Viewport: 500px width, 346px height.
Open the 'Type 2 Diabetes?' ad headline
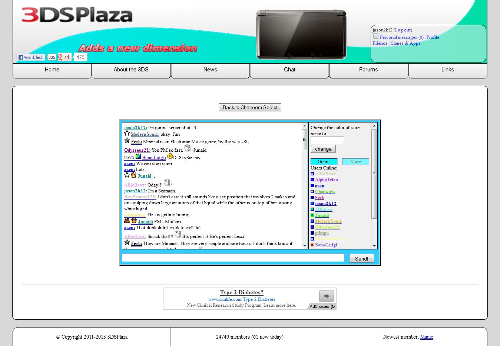click(x=242, y=292)
